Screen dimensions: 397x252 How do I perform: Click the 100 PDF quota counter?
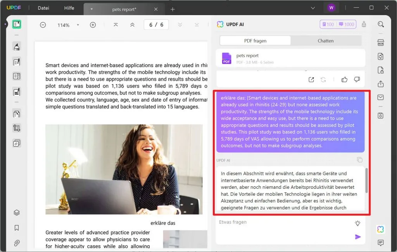(328, 24)
